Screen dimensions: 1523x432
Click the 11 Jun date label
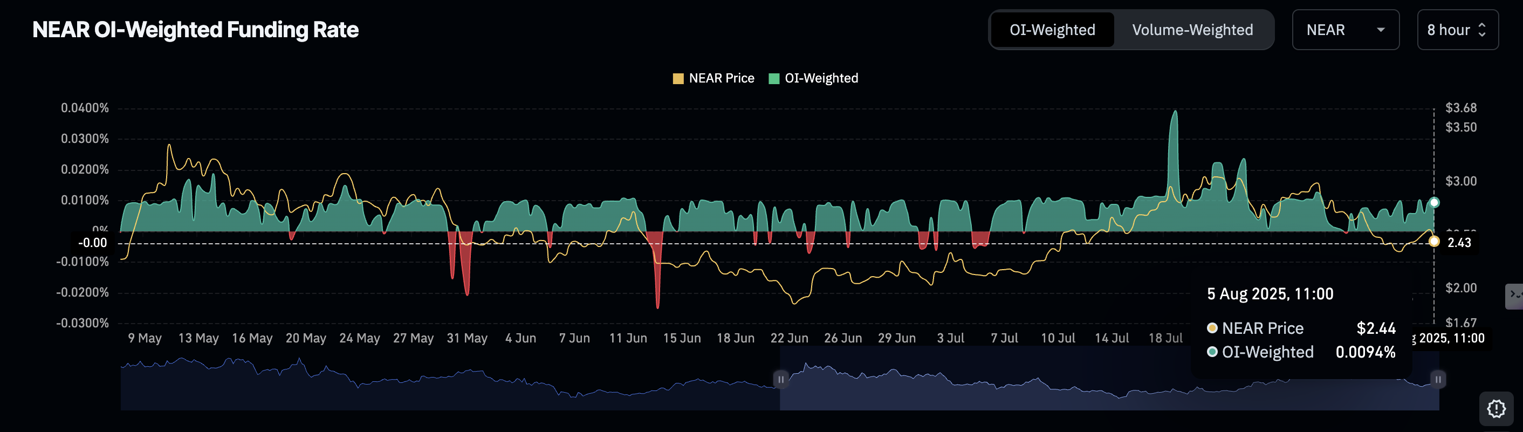(628, 338)
